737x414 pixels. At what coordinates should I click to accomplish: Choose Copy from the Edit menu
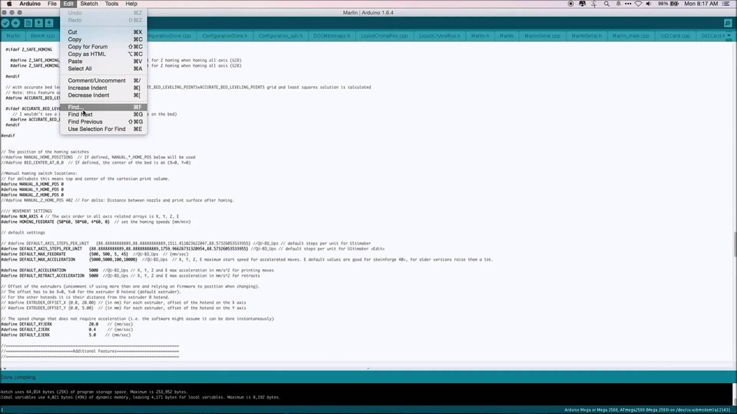[x=104, y=39]
